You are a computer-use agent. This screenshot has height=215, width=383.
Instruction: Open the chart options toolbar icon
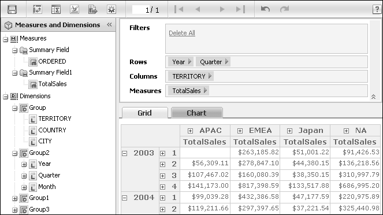coord(75,9)
